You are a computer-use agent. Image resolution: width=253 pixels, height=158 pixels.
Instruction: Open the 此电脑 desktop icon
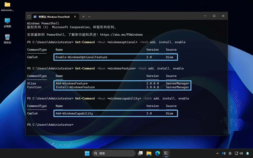pyautogui.click(x=7, y=23)
